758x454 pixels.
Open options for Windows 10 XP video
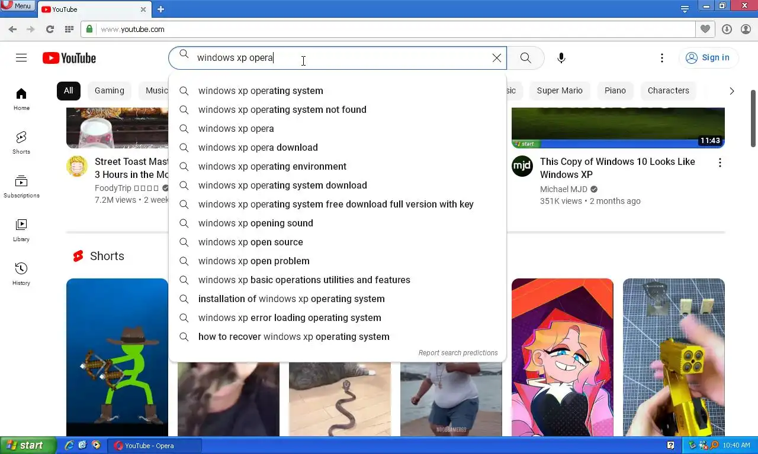pyautogui.click(x=720, y=163)
